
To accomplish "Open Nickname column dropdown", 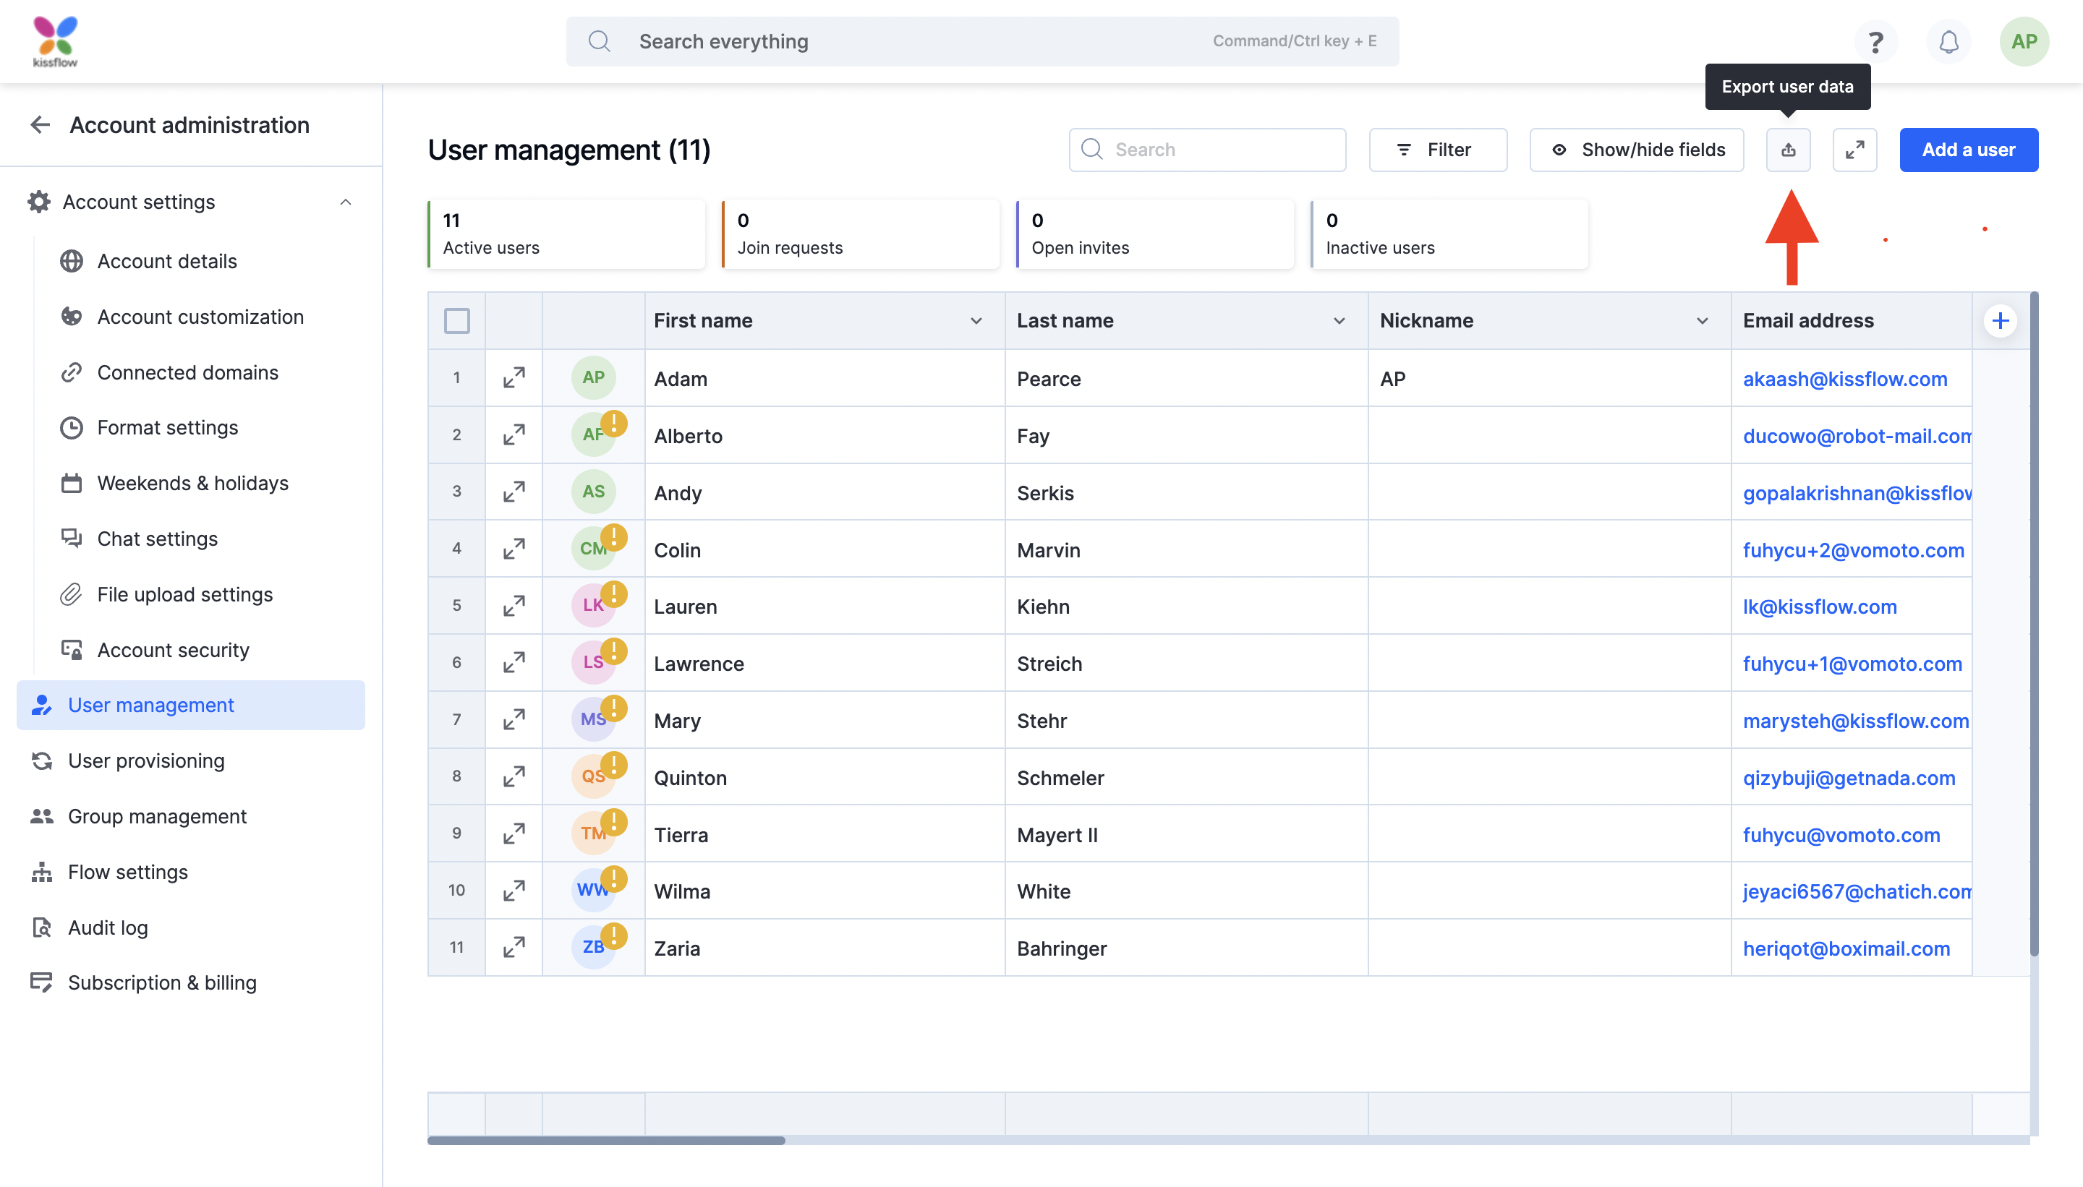I will (1702, 320).
